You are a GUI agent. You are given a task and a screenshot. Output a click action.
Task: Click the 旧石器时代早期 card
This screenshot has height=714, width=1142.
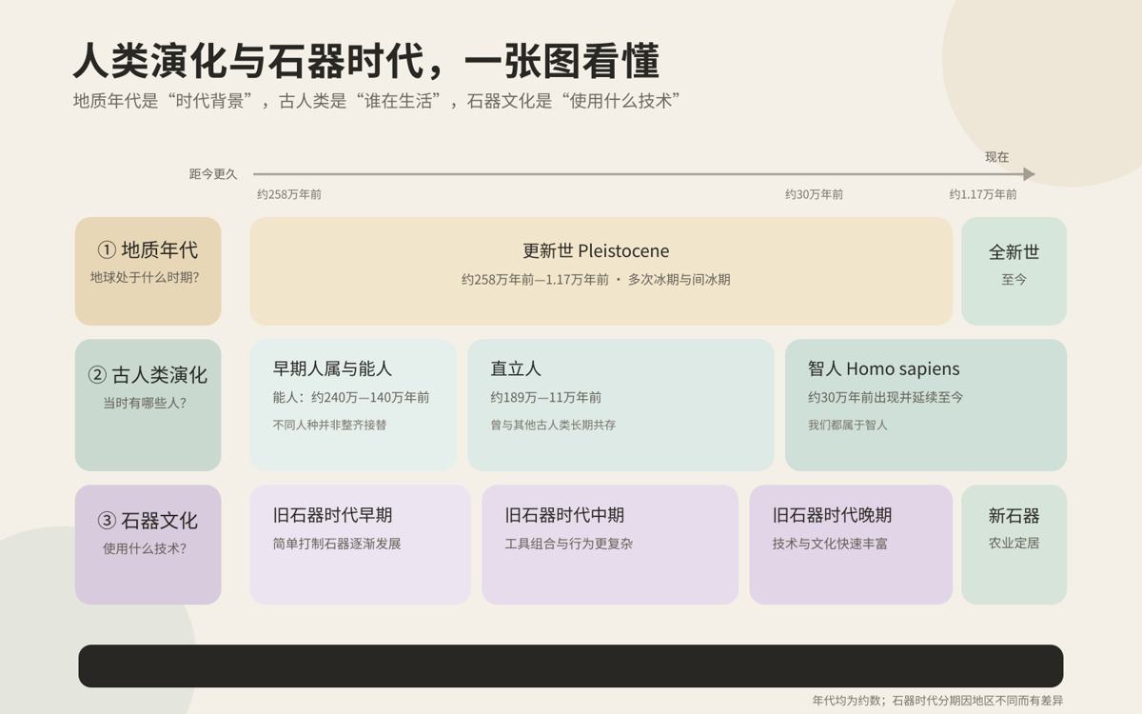[360, 545]
